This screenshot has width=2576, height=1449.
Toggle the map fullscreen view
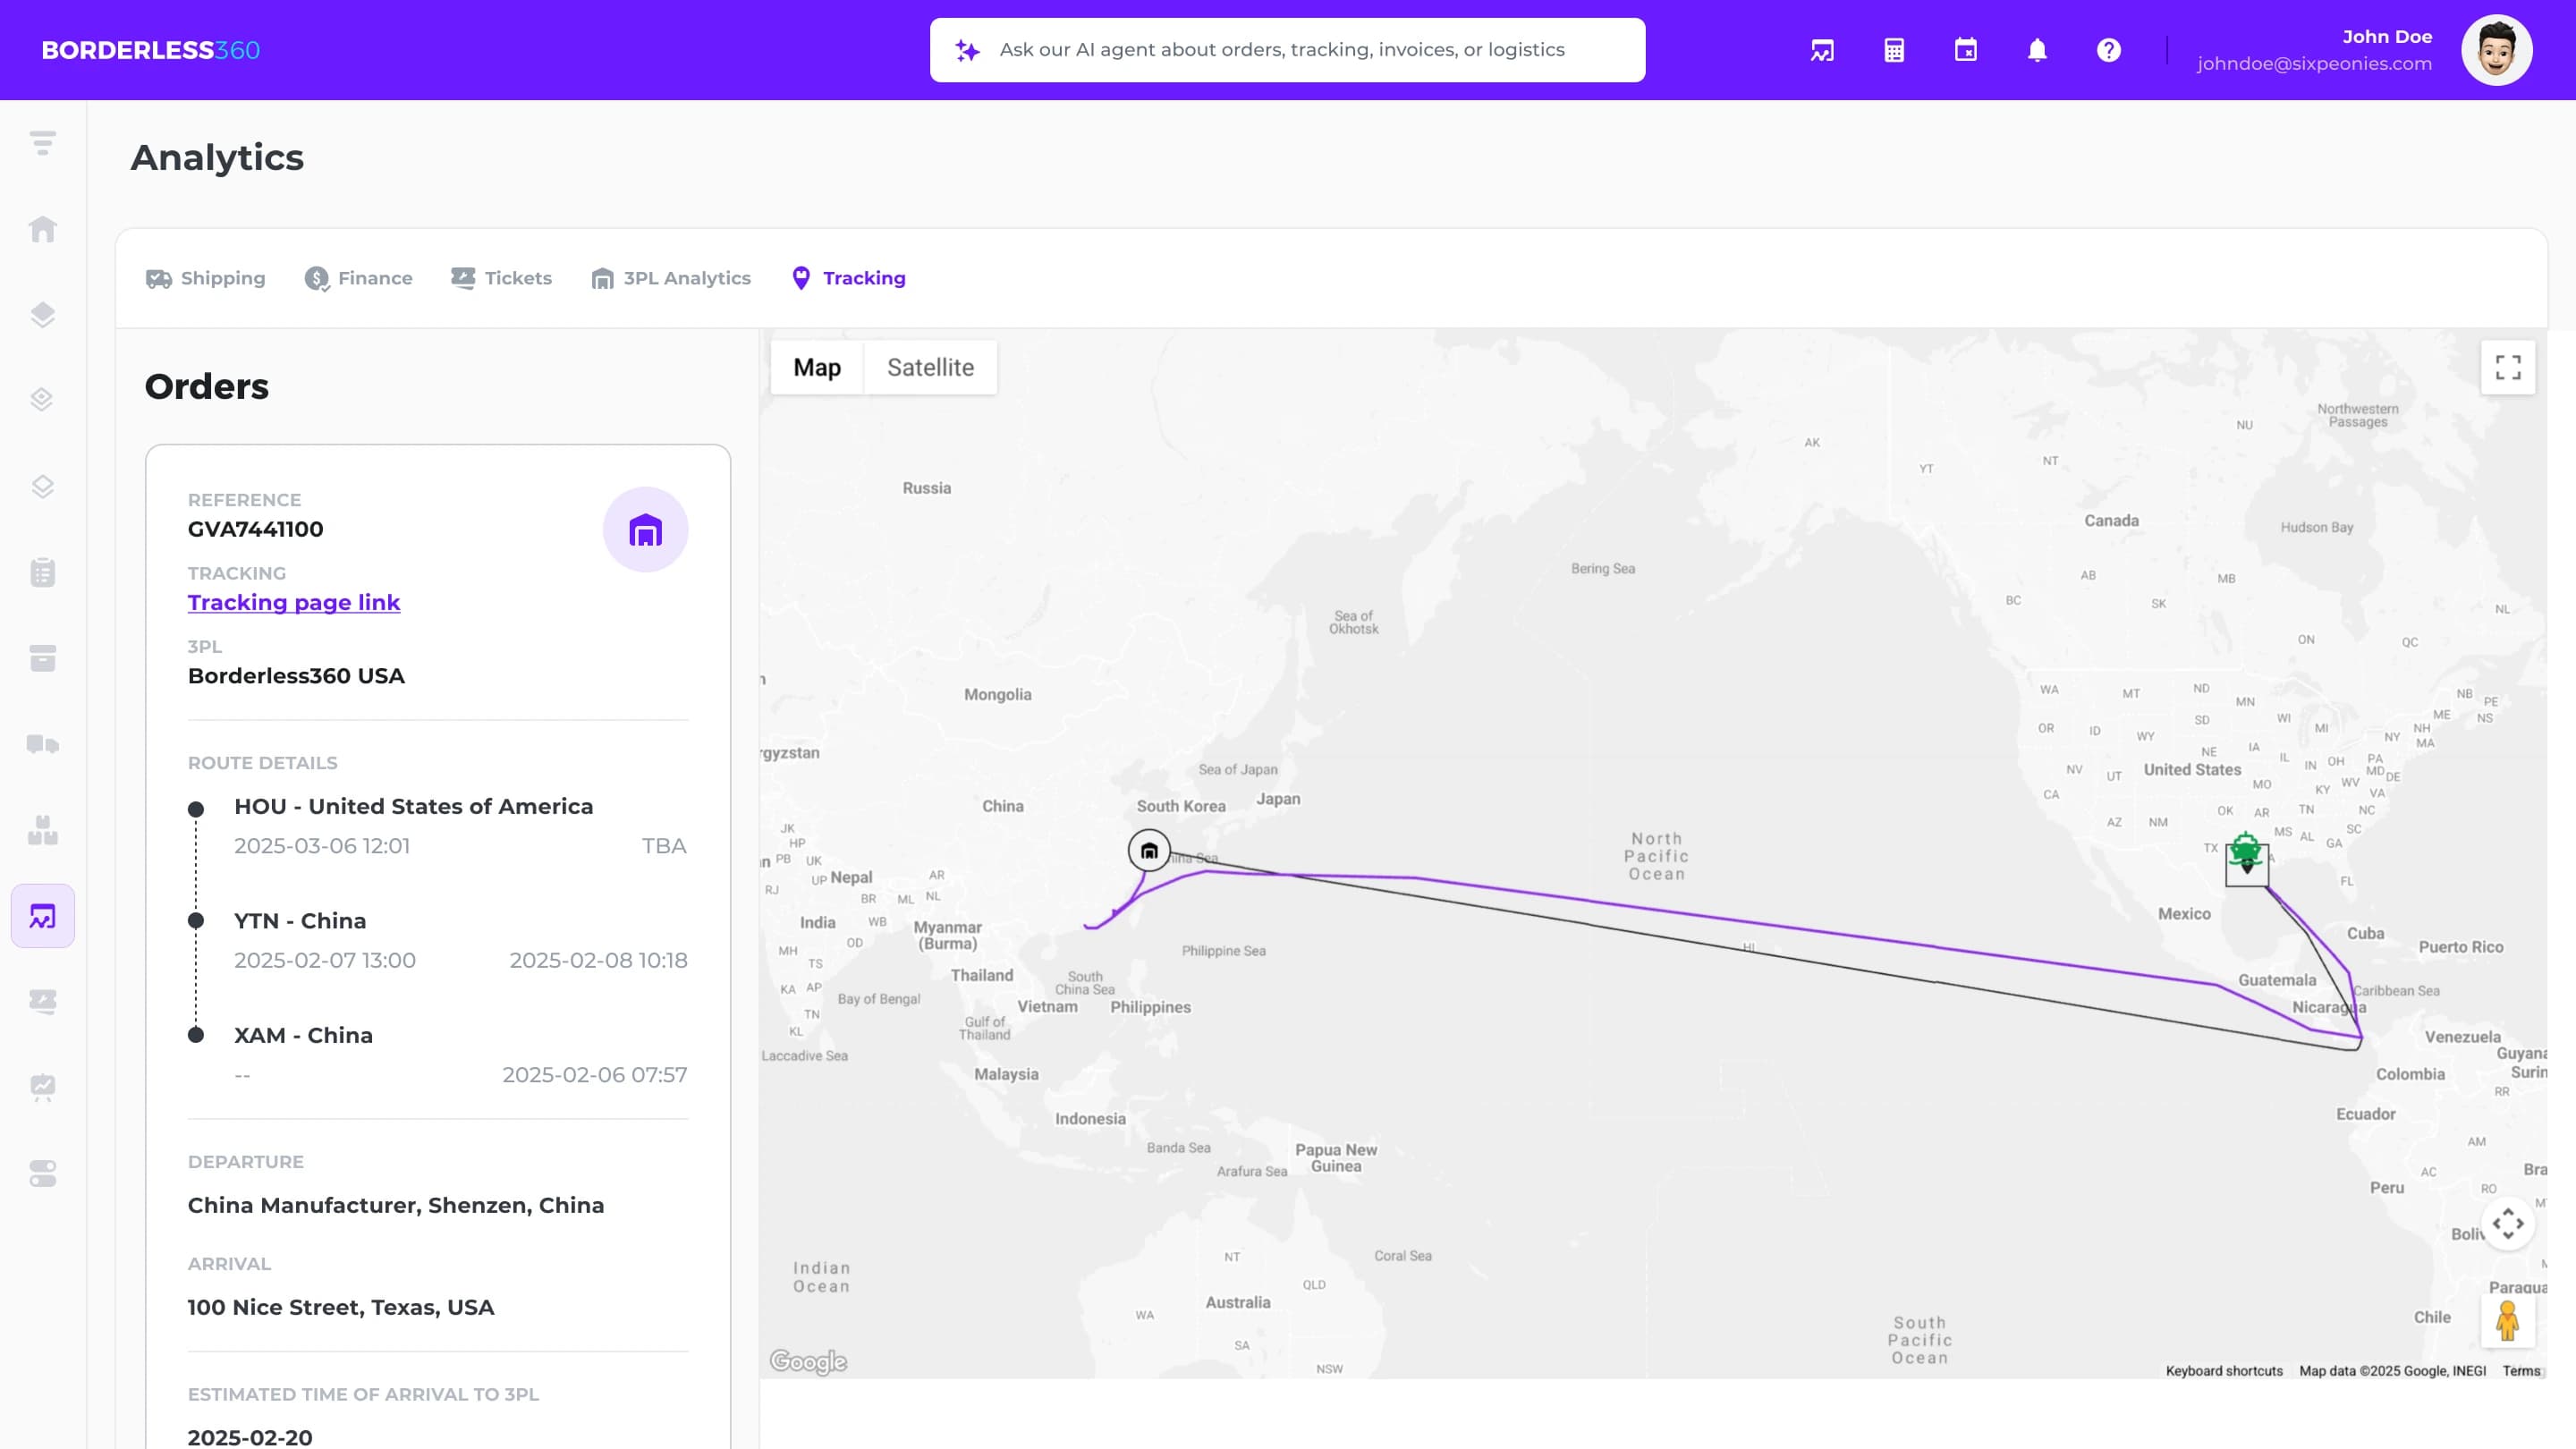pyautogui.click(x=2508, y=367)
